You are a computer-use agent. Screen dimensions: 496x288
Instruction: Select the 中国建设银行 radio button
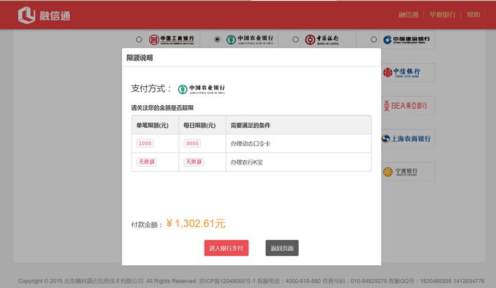coord(374,40)
